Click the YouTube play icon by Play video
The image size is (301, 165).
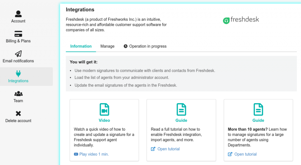(x=76, y=154)
